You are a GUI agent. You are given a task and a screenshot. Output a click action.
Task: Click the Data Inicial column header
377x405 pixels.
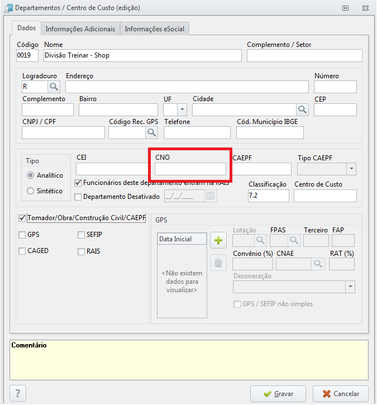[x=182, y=239]
